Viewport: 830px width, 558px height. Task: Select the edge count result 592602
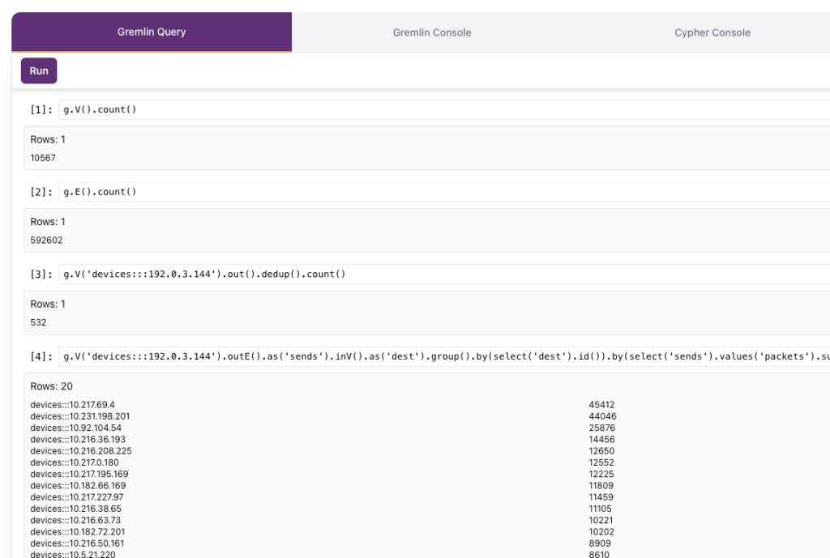[x=46, y=240]
